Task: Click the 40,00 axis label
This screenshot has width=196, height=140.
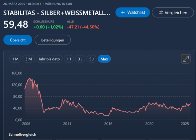Action: click(18, 108)
